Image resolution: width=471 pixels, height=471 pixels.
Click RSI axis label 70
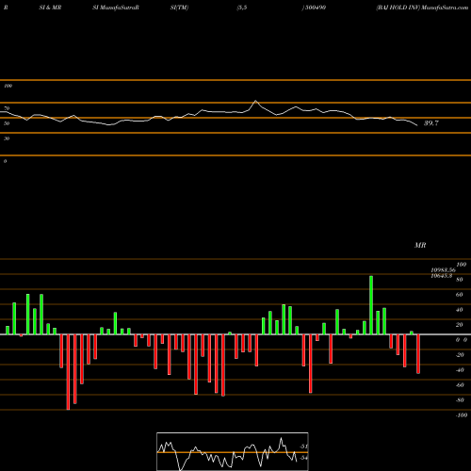(7, 108)
